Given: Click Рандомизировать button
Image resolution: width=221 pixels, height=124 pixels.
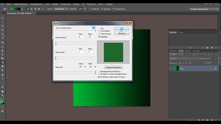Looking at the screenshot, I should coord(114,68).
